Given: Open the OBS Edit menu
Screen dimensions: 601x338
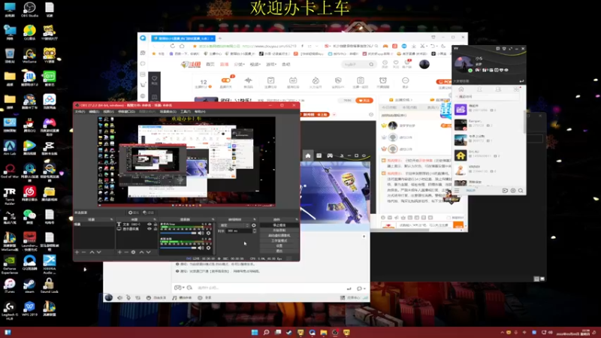Looking at the screenshot, I should point(94,111).
